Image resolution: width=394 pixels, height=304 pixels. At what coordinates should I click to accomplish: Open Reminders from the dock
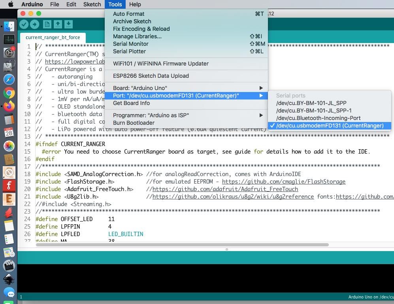(x=9, y=239)
